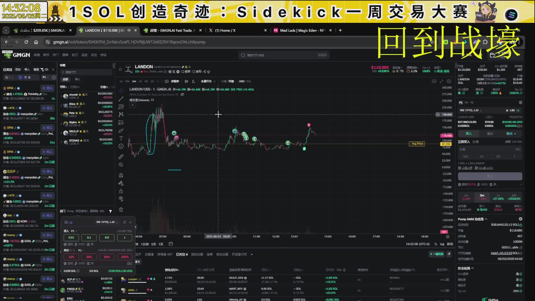Delete drawings with trash can tool
The height and width of the screenshot is (301, 535).
coord(121,210)
